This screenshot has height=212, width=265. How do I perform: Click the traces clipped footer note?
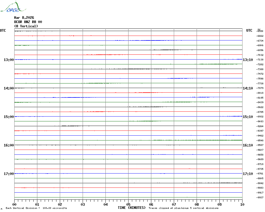(184, 208)
